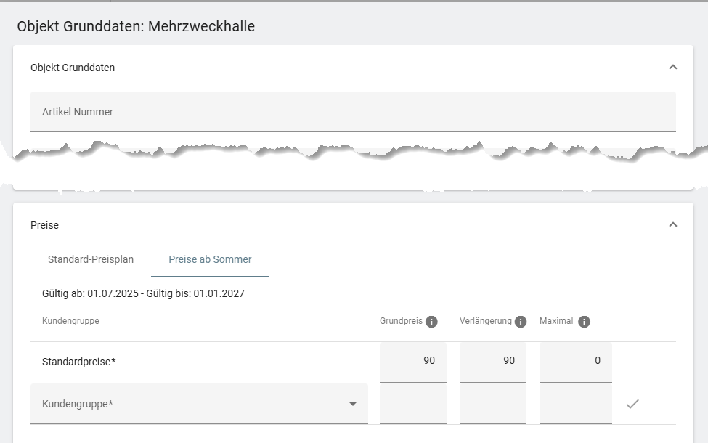Switch to the Standard-Preisplan tab
Screen dimensions: 708x443
(90, 259)
